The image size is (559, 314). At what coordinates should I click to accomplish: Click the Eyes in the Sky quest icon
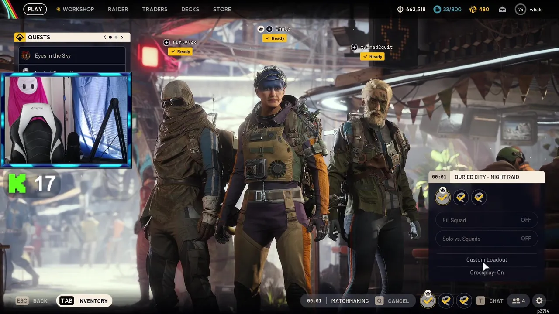click(26, 55)
